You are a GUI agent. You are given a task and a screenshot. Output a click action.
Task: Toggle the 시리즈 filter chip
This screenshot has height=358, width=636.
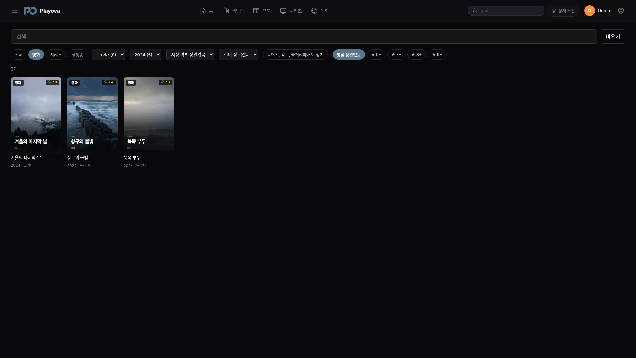click(x=56, y=55)
